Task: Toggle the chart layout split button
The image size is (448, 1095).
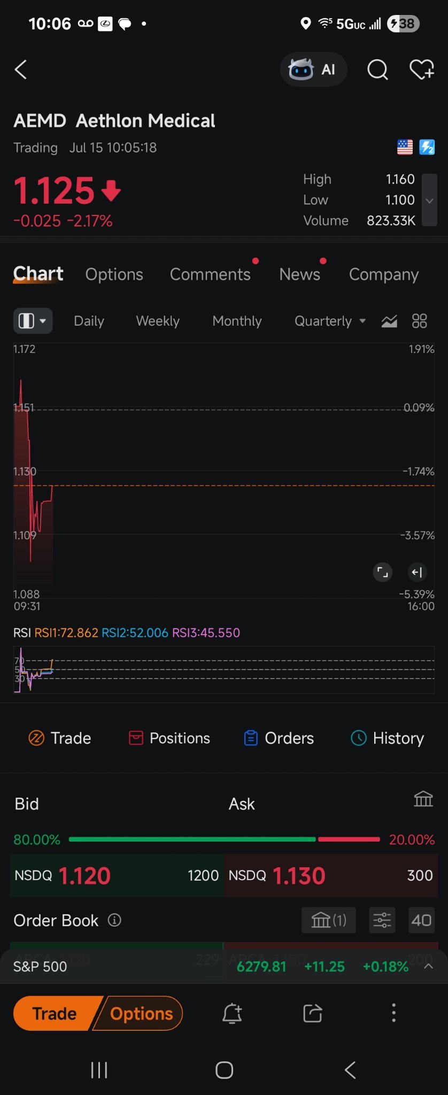Action: 33,321
